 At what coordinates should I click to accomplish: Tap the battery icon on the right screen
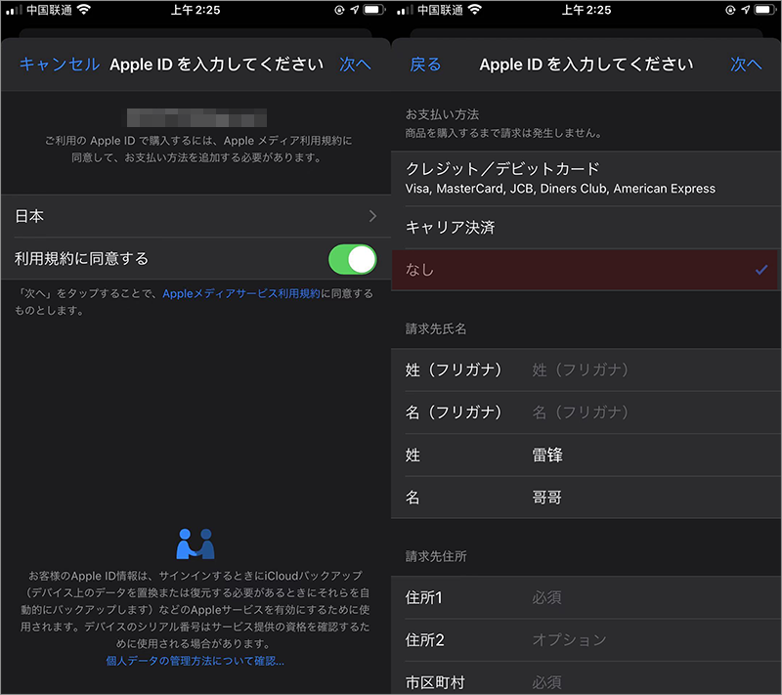pos(763,10)
